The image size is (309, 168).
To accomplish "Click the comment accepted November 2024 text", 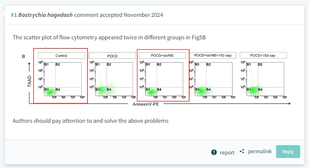I will pyautogui.click(x=119, y=15).
